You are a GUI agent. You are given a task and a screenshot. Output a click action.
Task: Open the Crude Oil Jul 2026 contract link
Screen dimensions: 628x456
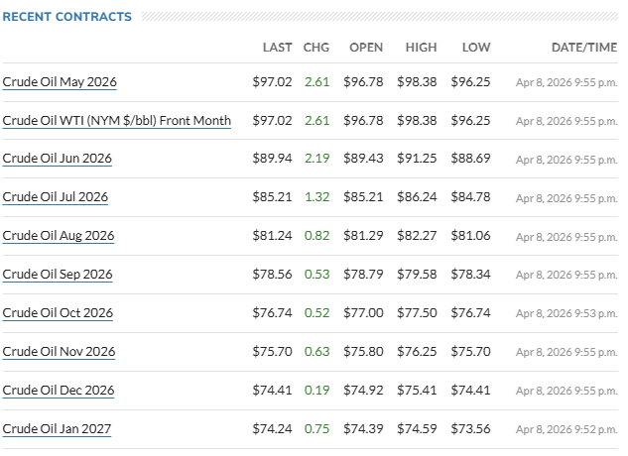coord(56,197)
